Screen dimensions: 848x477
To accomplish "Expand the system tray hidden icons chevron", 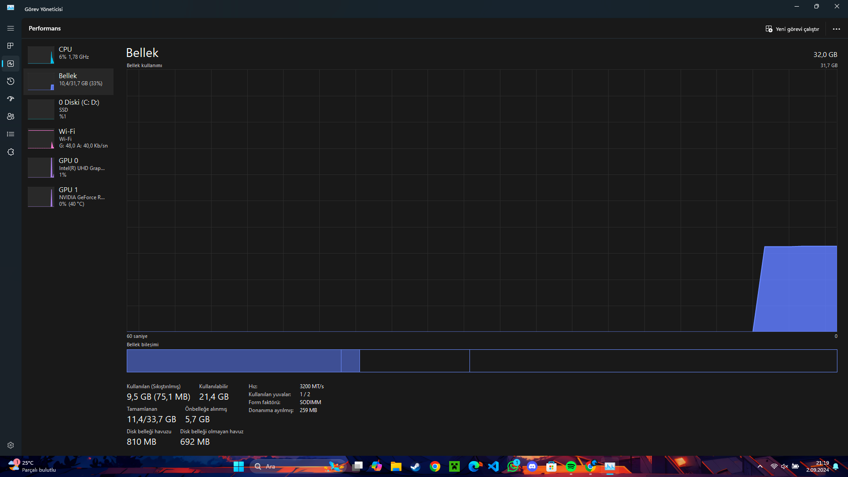I will point(760,466).
